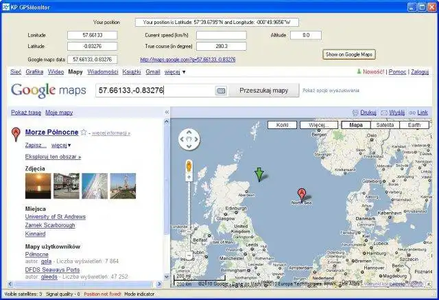Screen dimensions: 439x300
Task: Pan the map left with the arrow
Action: tap(182, 139)
